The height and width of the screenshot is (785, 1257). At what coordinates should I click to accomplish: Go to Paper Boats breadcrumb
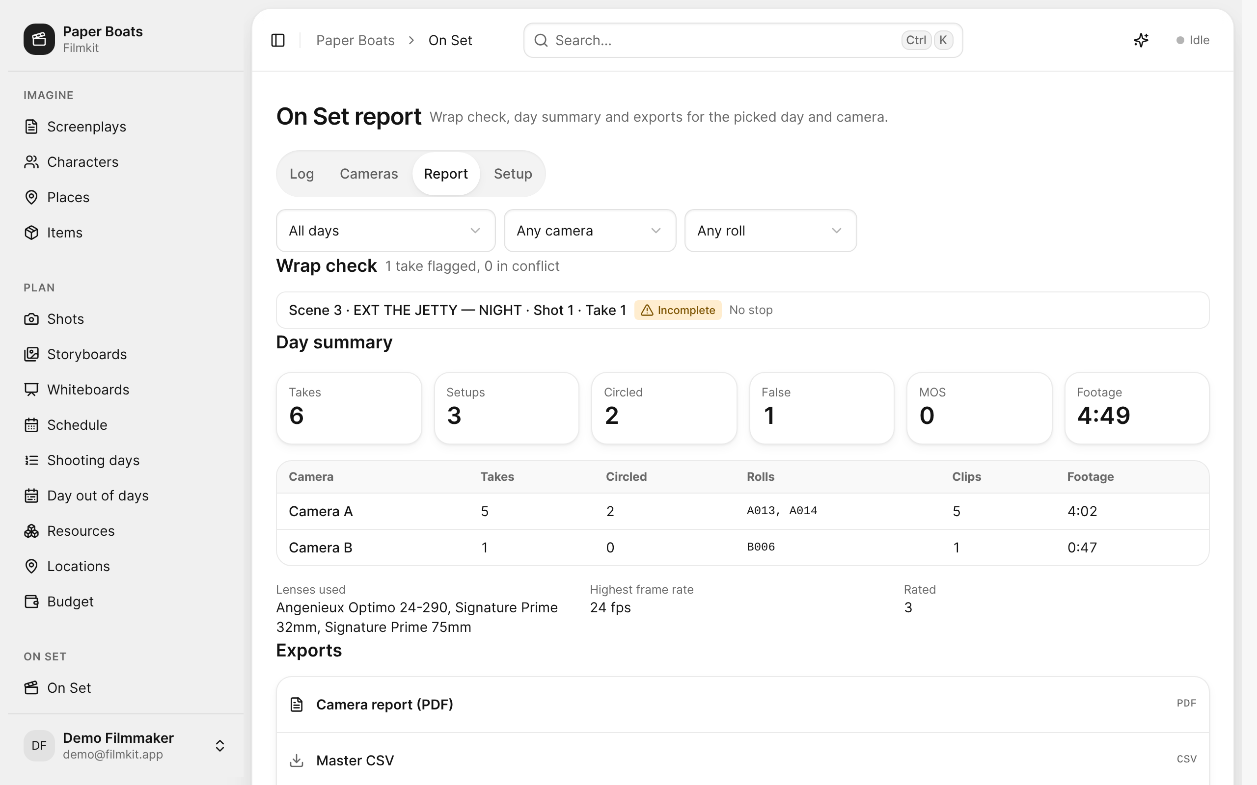pyautogui.click(x=355, y=40)
